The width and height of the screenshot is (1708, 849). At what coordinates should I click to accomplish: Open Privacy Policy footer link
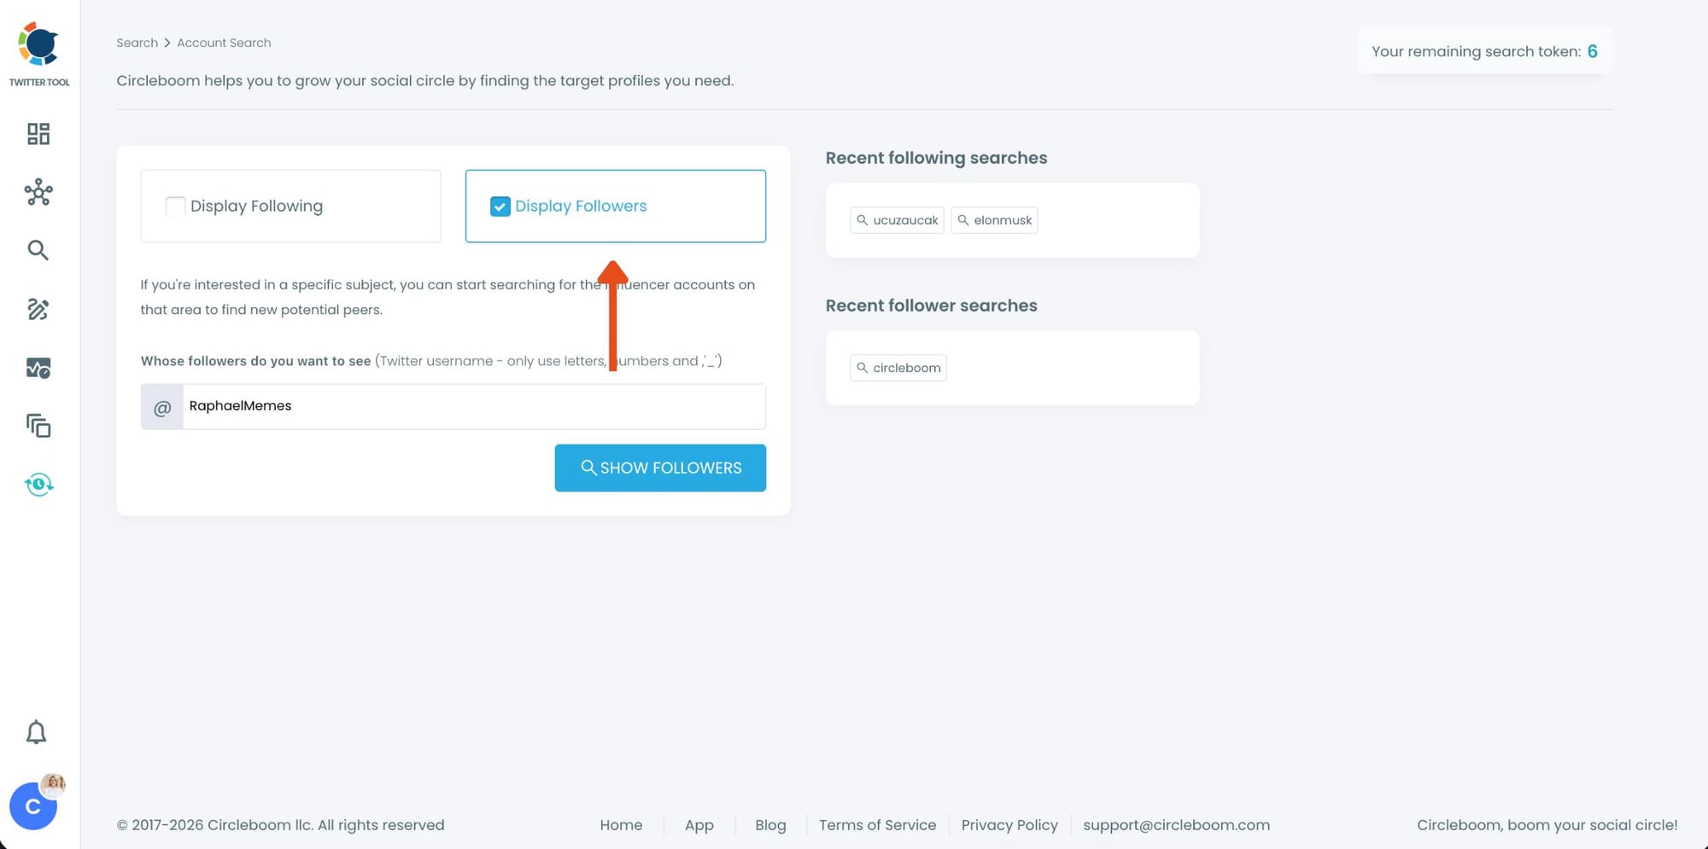click(1009, 825)
